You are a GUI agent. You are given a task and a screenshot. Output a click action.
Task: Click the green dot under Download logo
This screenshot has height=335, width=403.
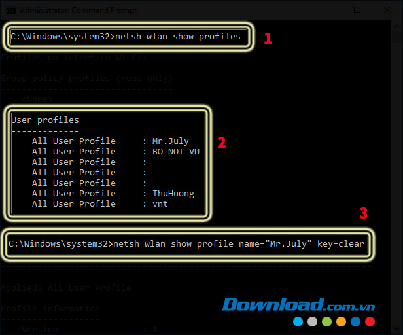tap(326, 321)
